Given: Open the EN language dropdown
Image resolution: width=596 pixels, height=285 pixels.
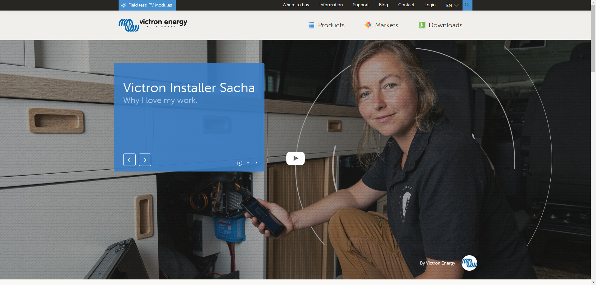Looking at the screenshot, I should tap(452, 5).
